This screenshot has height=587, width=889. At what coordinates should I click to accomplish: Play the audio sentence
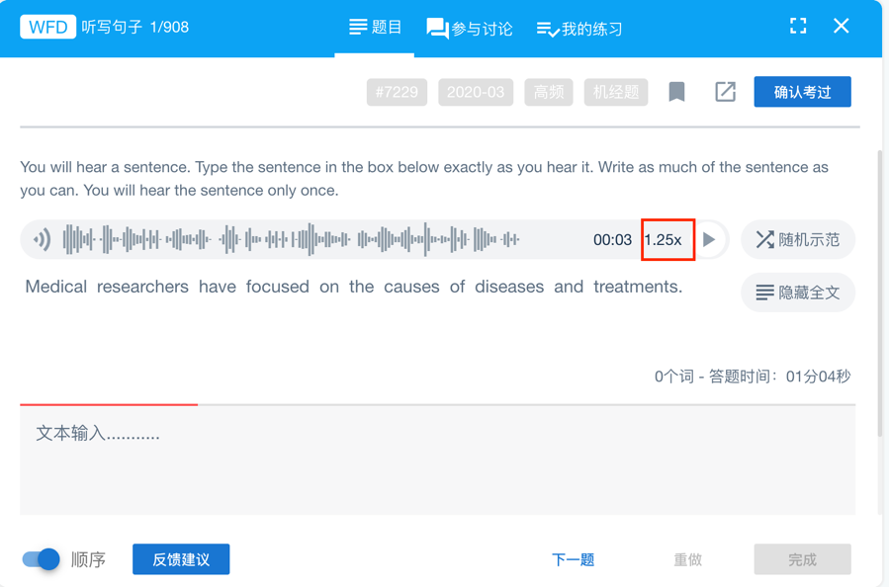(709, 240)
